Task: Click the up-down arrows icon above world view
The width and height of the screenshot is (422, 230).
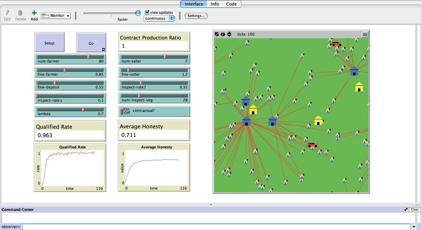Action: pos(229,34)
